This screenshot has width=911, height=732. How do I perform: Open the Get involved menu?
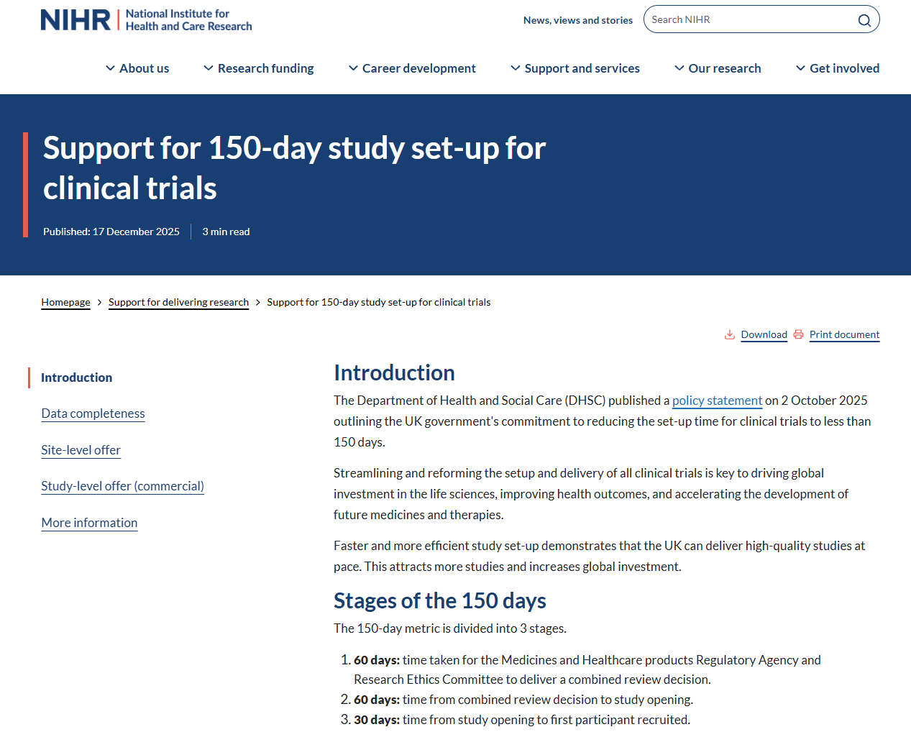tap(838, 68)
